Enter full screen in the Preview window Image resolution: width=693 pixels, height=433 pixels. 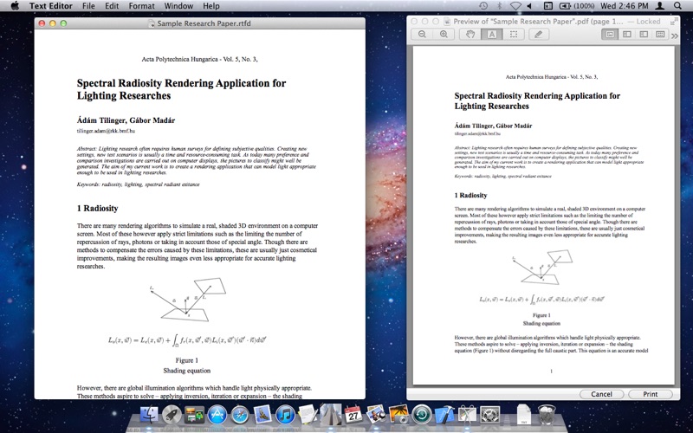[674, 21]
